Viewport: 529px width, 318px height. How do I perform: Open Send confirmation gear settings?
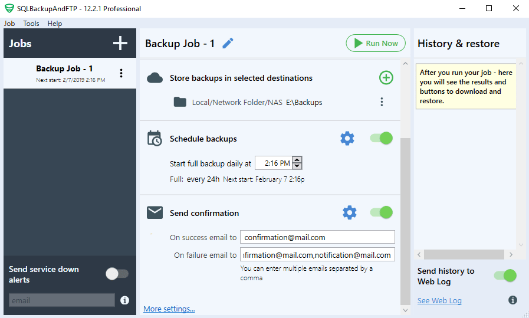(x=350, y=212)
